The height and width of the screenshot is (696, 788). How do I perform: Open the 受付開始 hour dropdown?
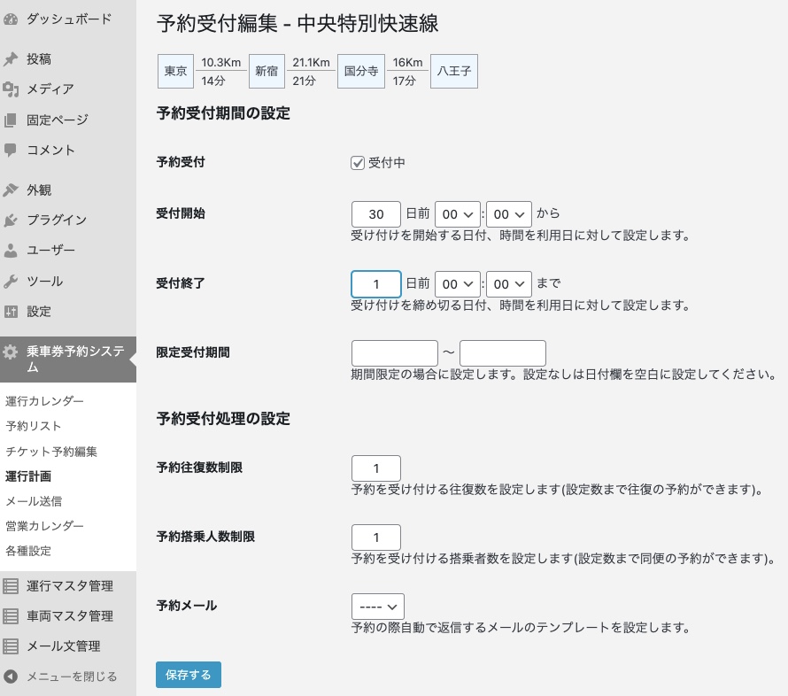(x=457, y=214)
